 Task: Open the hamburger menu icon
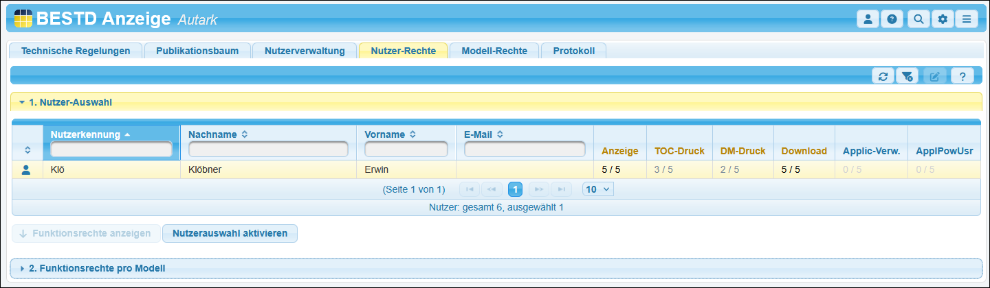[966, 19]
